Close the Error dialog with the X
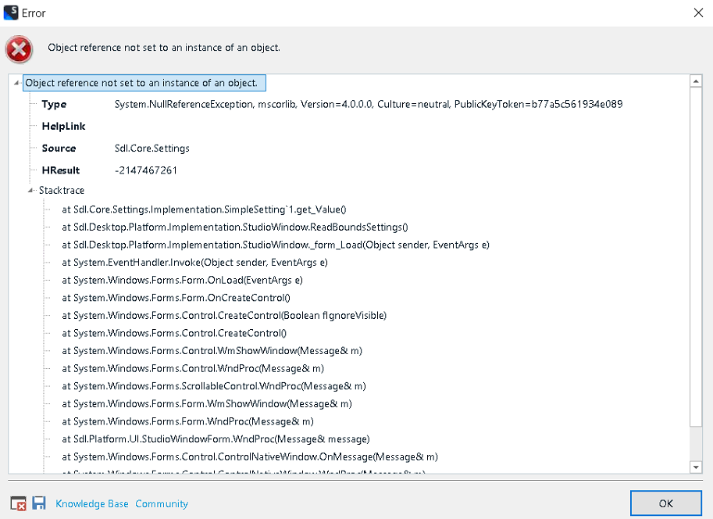This screenshot has height=519, width=713. (x=699, y=13)
